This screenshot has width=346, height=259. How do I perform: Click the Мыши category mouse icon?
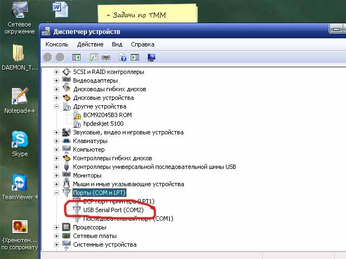point(66,183)
